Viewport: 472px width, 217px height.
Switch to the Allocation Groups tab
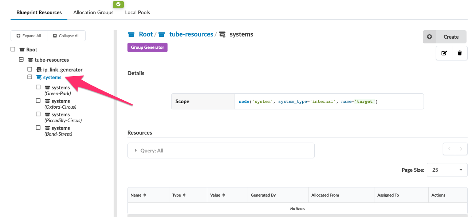click(93, 12)
